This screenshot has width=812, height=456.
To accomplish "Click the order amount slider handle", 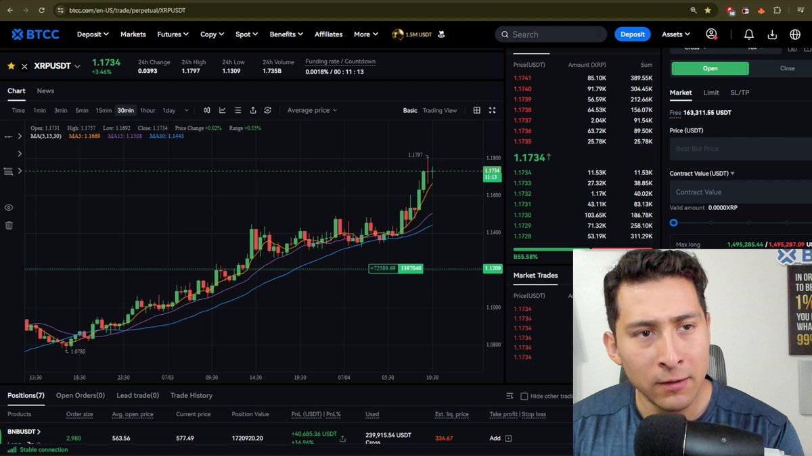I will pyautogui.click(x=673, y=222).
